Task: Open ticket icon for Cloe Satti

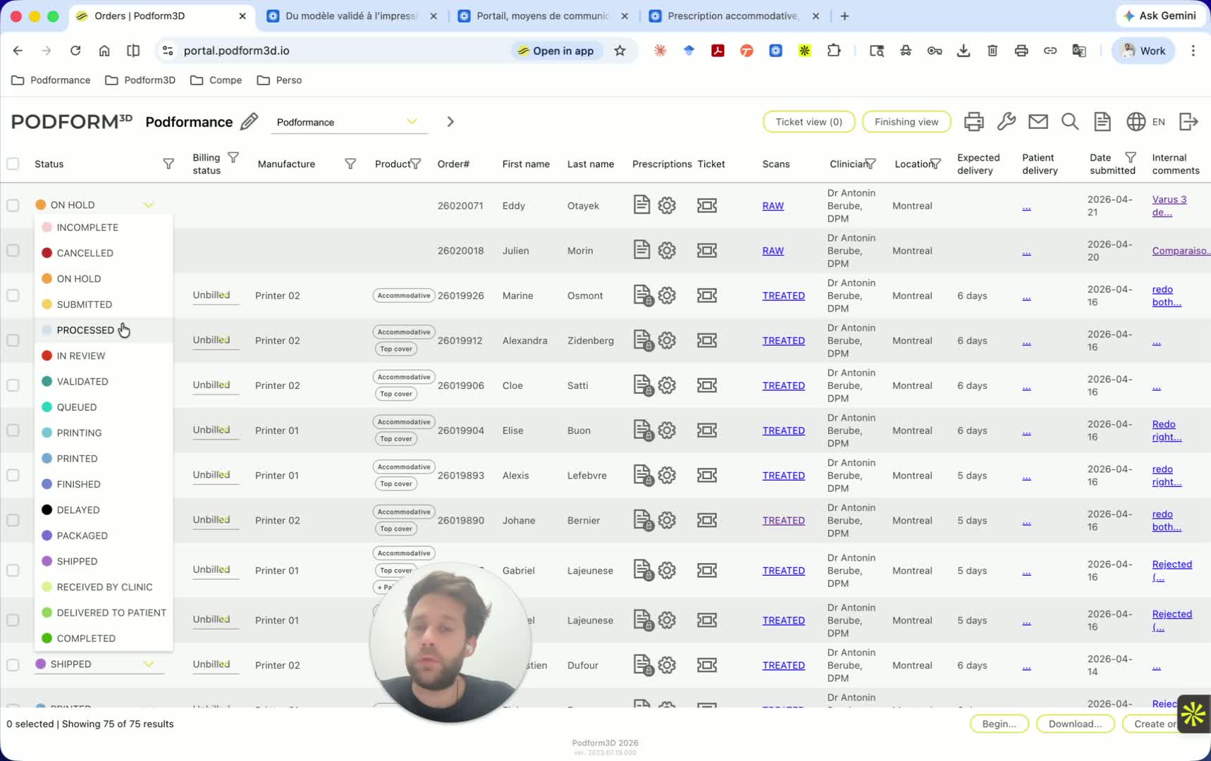Action: [707, 385]
